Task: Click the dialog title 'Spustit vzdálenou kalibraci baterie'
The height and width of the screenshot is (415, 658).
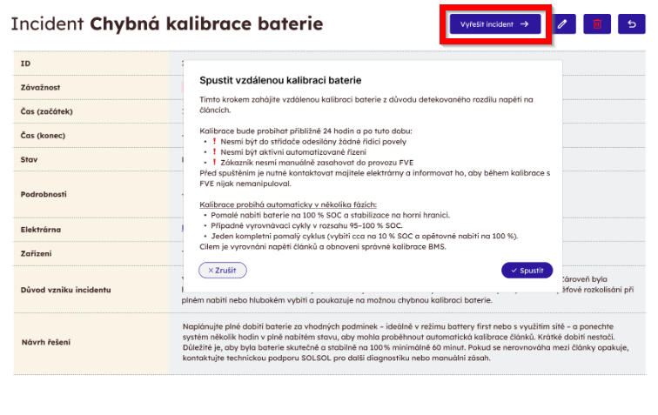Action: pyautogui.click(x=280, y=80)
